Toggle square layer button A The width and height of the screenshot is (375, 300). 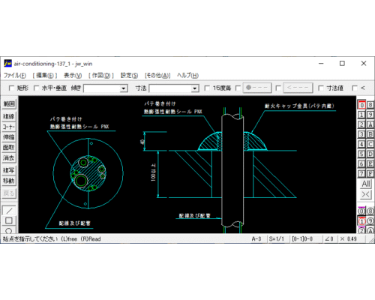pyautogui.click(x=370, y=124)
